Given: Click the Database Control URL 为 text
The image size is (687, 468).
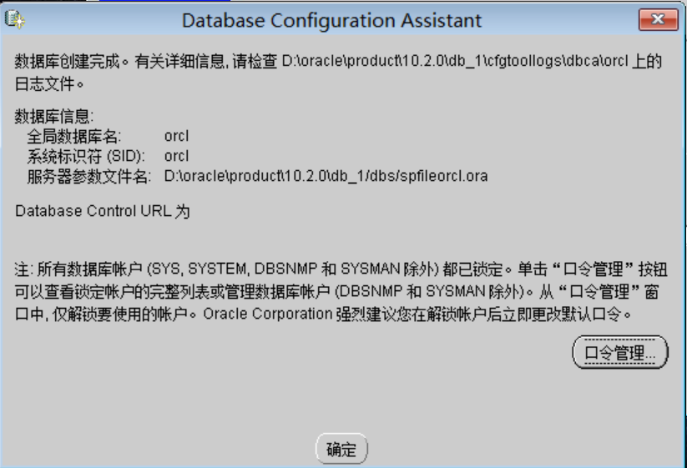Looking at the screenshot, I should [103, 211].
